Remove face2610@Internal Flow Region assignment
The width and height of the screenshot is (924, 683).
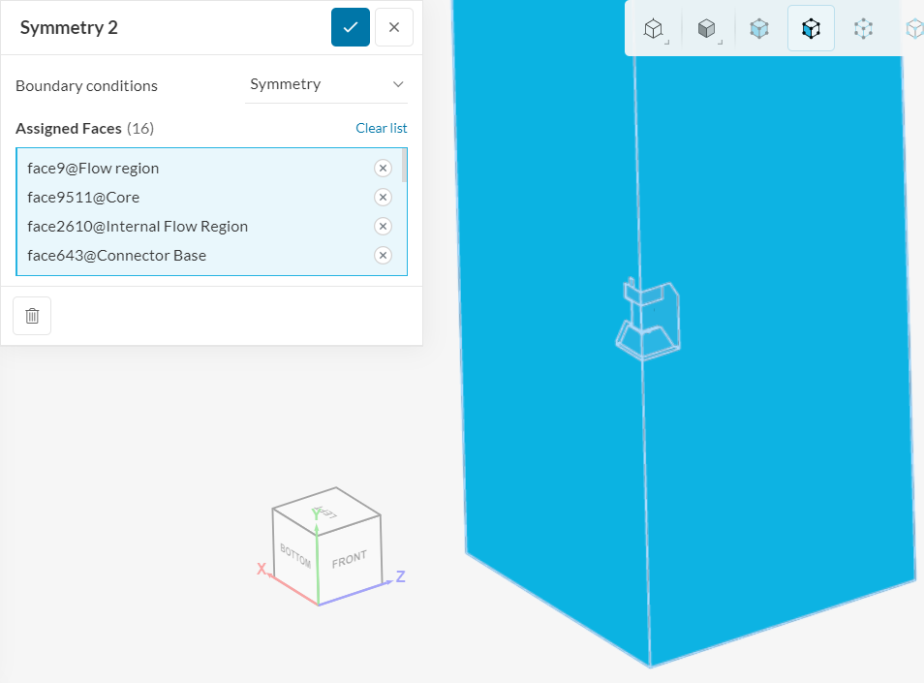point(383,227)
